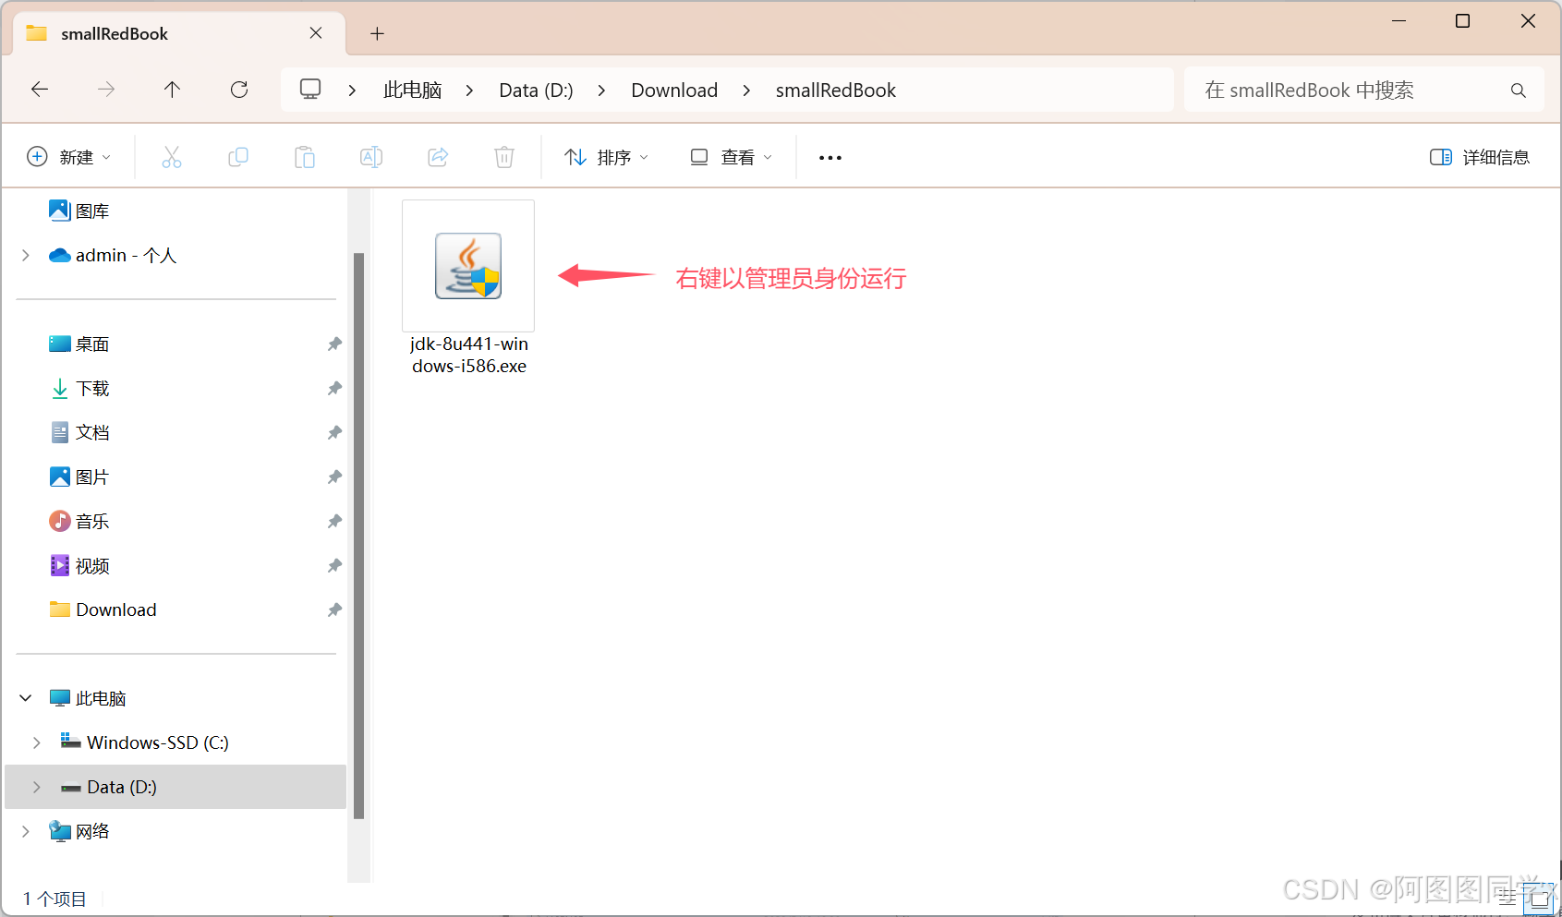
Task: Open the 新建 (New) dropdown menu
Action: click(69, 157)
